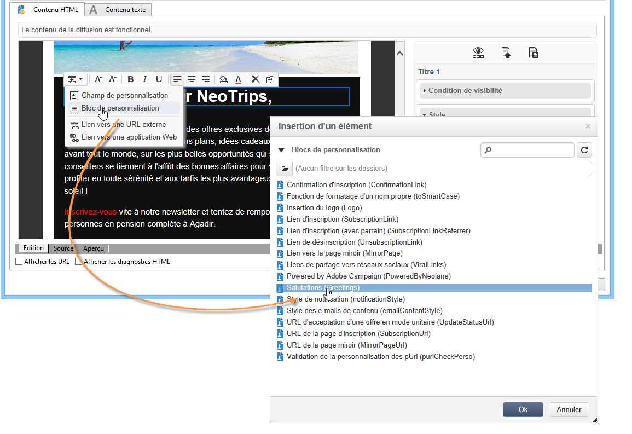Click icon beside Confirmation d'inscription row
This screenshot has height=434, width=632.
pyautogui.click(x=280, y=185)
